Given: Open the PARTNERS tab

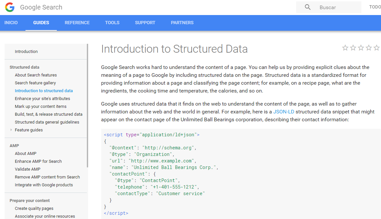Looking at the screenshot, I should [182, 23].
